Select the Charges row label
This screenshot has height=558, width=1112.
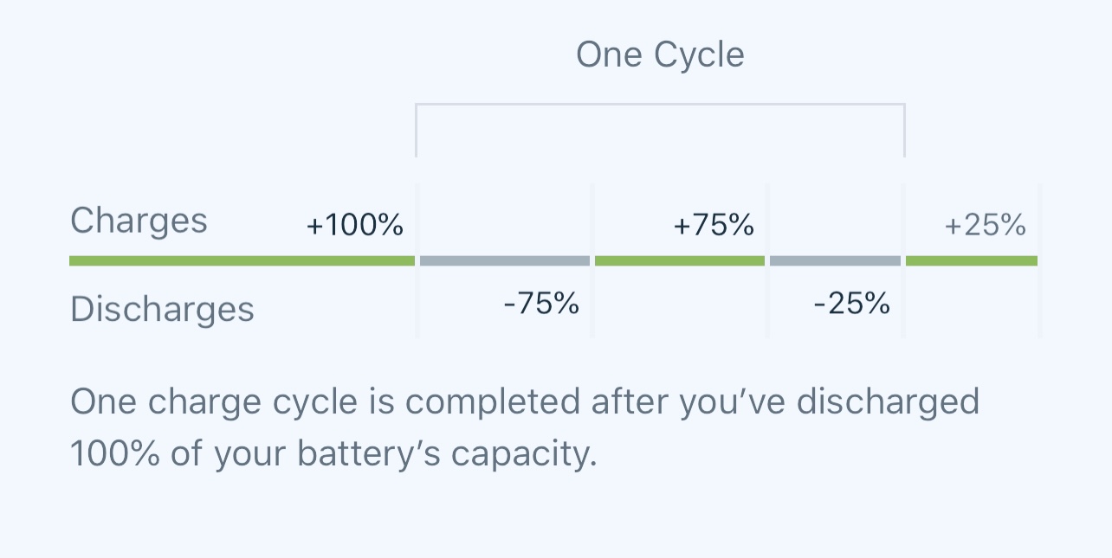pos(139,221)
